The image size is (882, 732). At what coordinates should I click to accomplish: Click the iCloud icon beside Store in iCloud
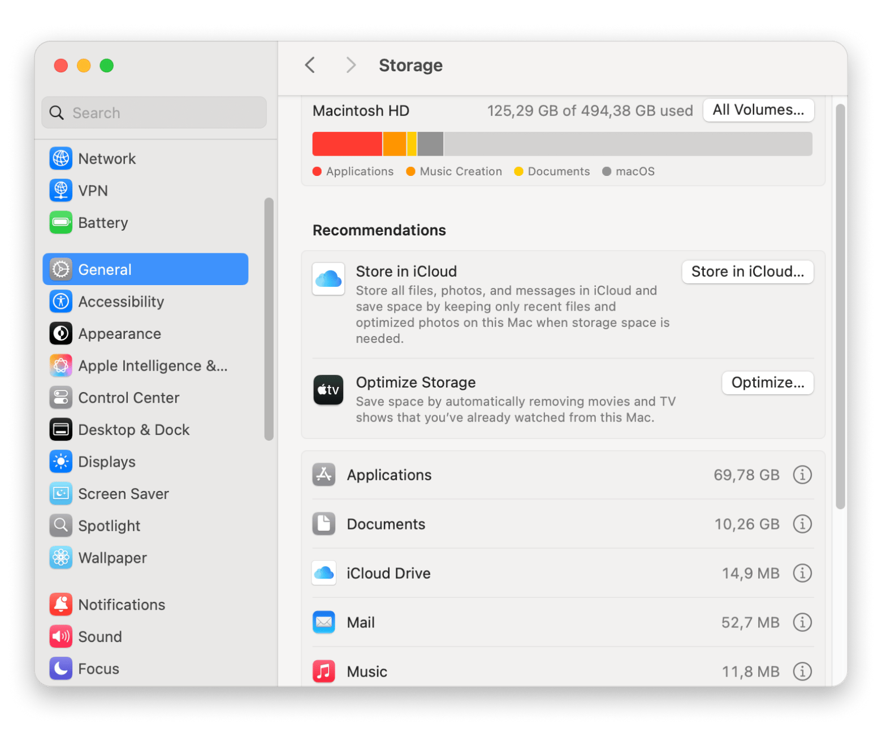click(328, 278)
